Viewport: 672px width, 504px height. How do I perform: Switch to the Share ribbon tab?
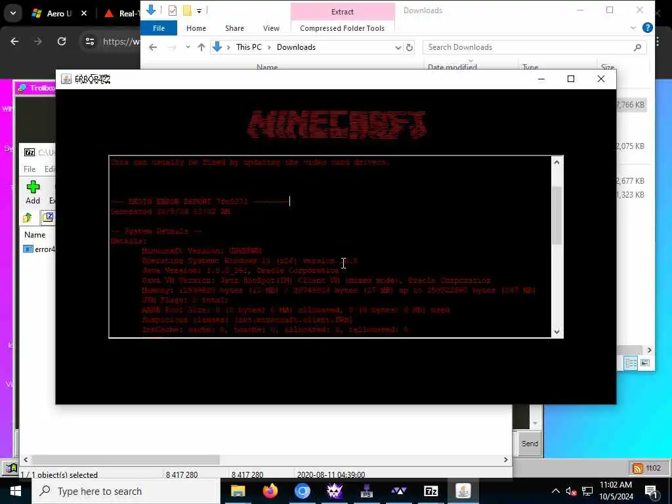coord(234,28)
